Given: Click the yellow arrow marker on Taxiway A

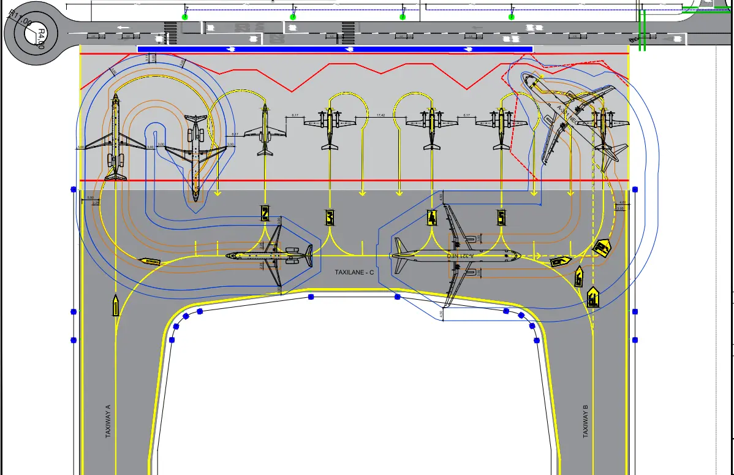Looking at the screenshot, I should coord(115,305).
